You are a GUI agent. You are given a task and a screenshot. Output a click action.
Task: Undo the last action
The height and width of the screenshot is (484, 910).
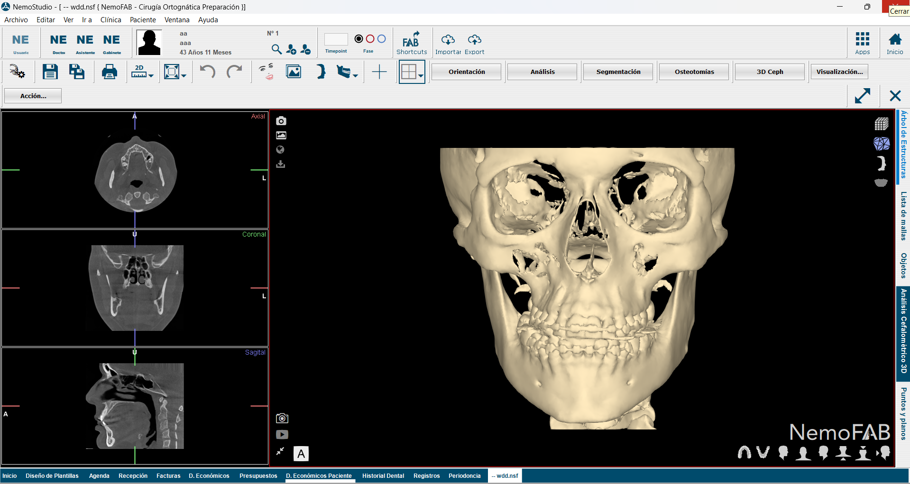pos(207,72)
